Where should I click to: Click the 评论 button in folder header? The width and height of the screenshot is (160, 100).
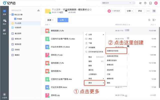(140, 11)
